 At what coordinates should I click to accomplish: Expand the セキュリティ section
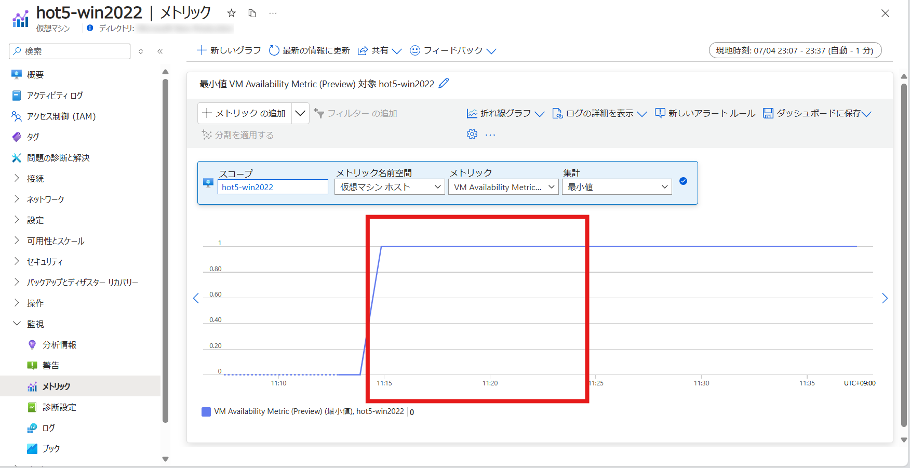(x=17, y=261)
